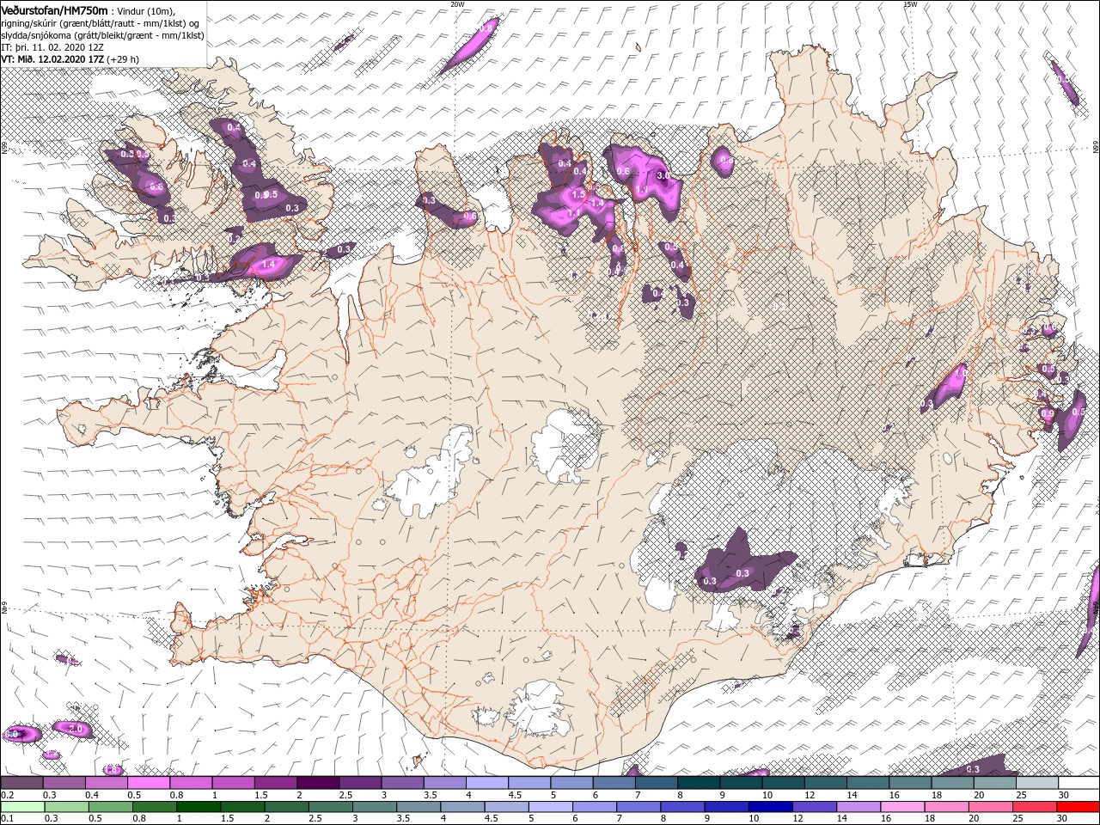The width and height of the screenshot is (1100, 825).
Task: Click the 'Veðurstofan/HM750m' title text
Action: coord(55,10)
